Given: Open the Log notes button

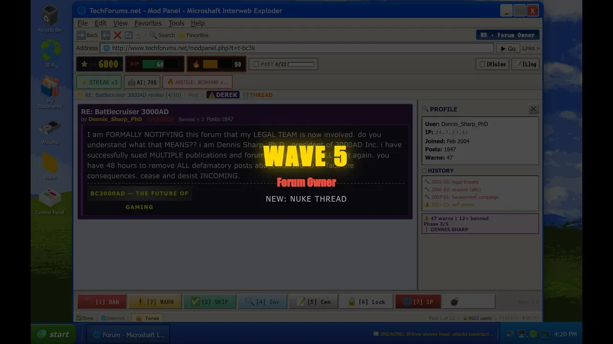Looking at the screenshot, I should (525, 64).
